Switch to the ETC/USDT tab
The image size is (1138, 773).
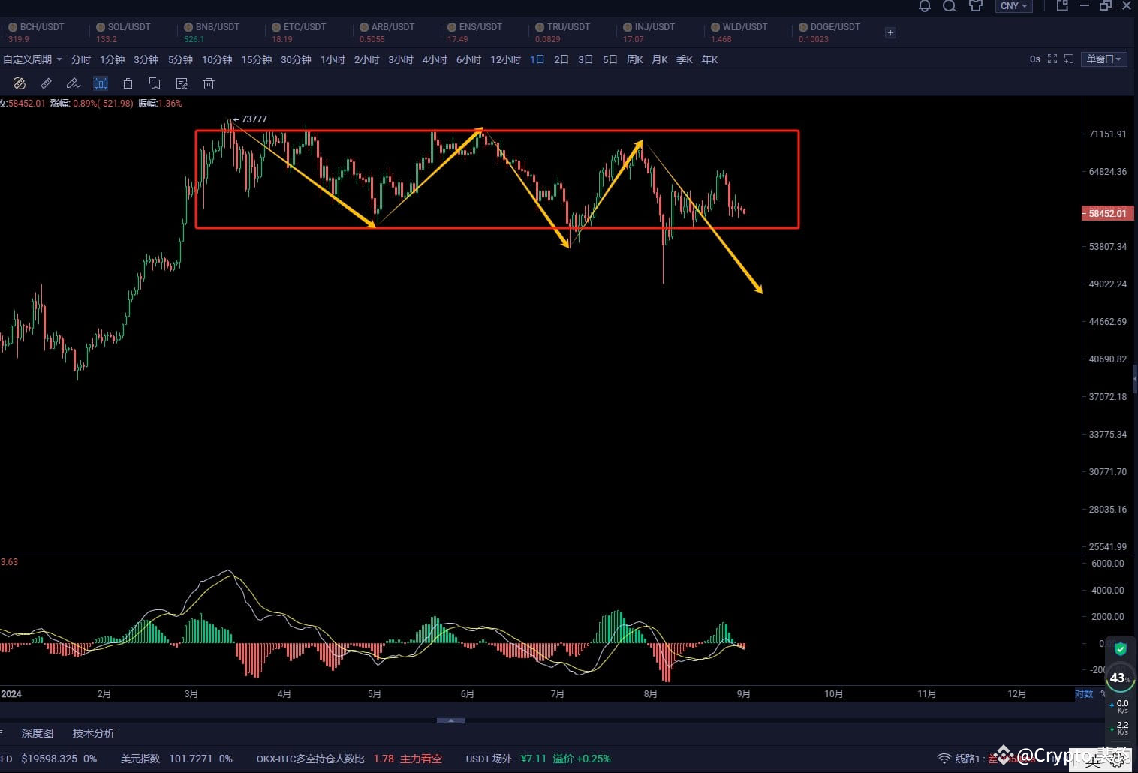[x=300, y=32]
